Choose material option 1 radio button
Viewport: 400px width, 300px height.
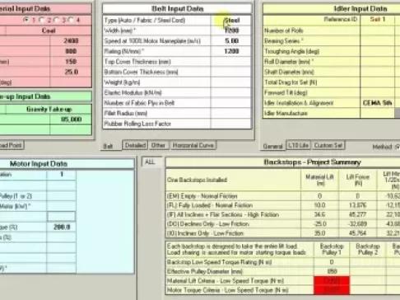26,20
